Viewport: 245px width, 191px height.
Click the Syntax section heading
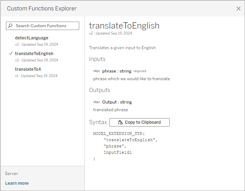click(x=98, y=122)
